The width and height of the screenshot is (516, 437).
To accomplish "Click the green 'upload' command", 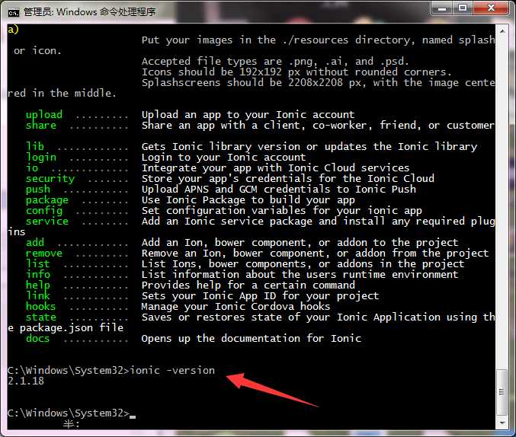I will [44, 114].
